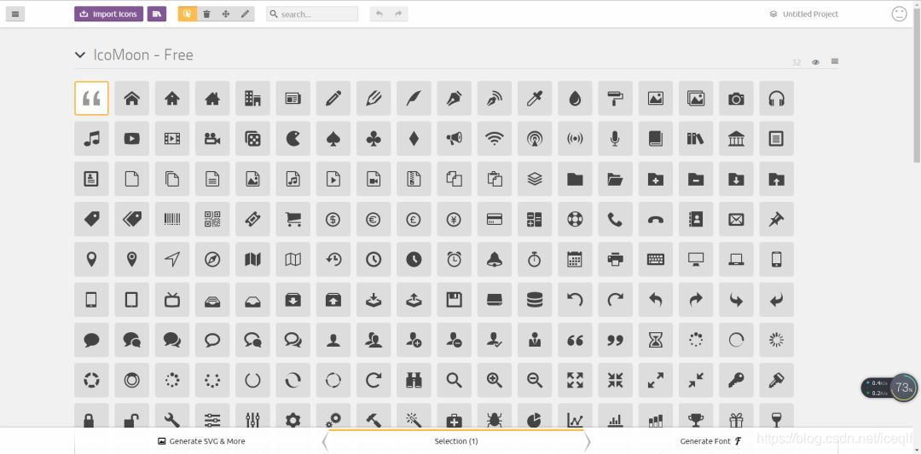Activate the trash remove mode tool
The height and width of the screenshot is (454, 921).
coord(206,14)
